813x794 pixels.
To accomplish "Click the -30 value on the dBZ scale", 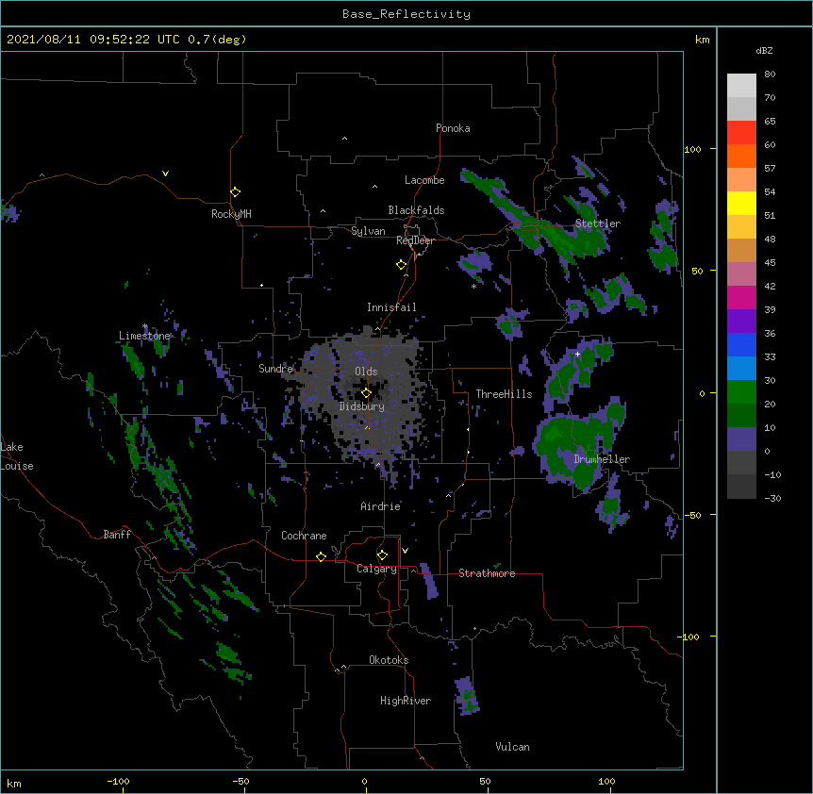I will click(x=772, y=498).
